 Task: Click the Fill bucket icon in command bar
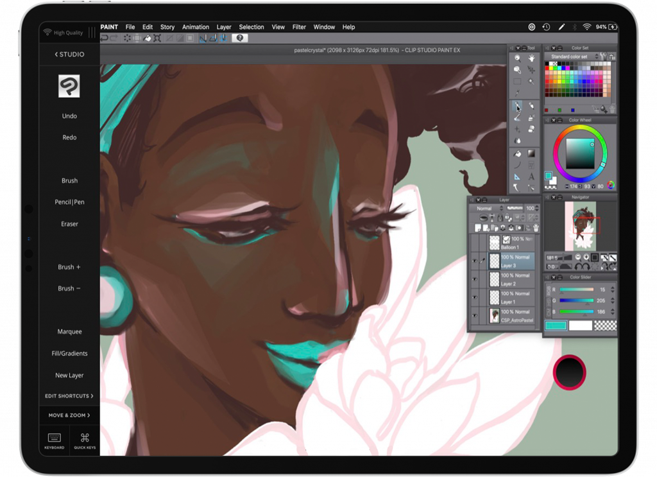(x=147, y=38)
